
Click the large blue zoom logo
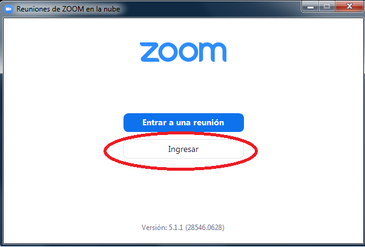183,52
